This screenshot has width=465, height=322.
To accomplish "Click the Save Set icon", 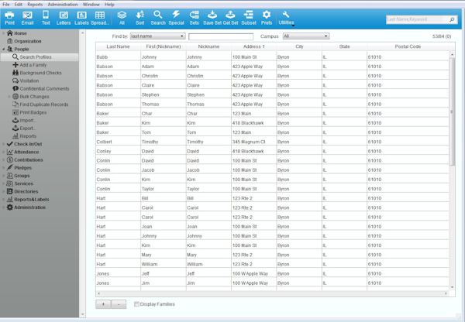I will [x=212, y=18].
